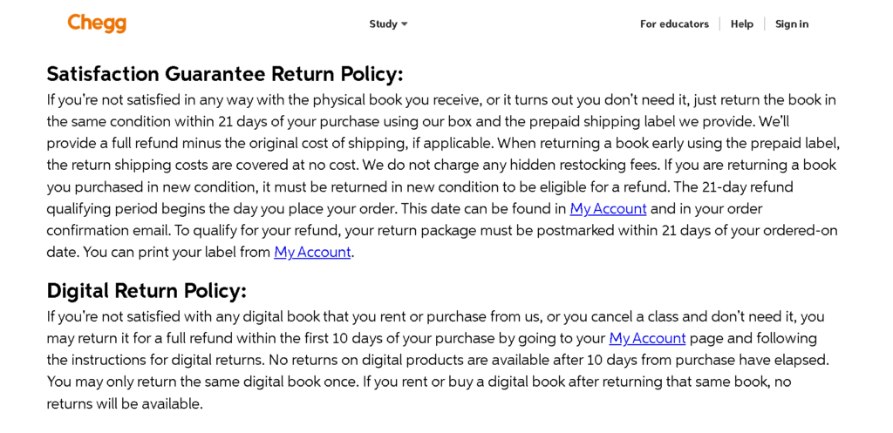Image resolution: width=893 pixels, height=433 pixels.
Task: Click the Chegg logo
Action: pyautogui.click(x=97, y=24)
